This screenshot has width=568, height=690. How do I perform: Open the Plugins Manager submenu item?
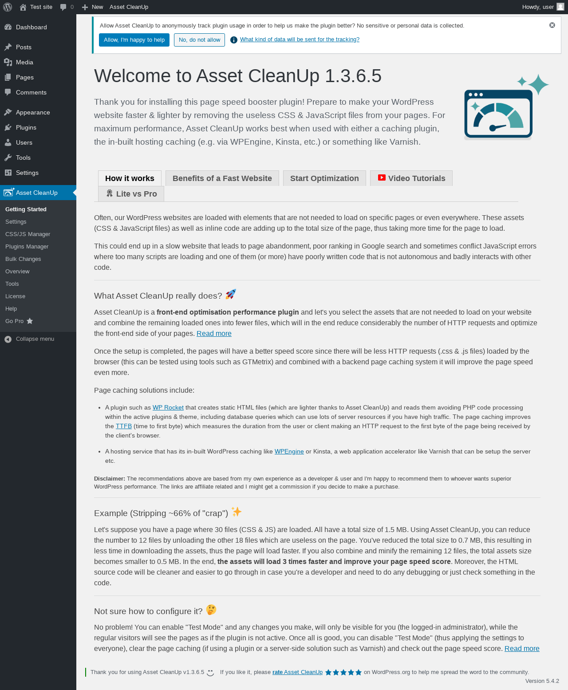[x=27, y=247]
